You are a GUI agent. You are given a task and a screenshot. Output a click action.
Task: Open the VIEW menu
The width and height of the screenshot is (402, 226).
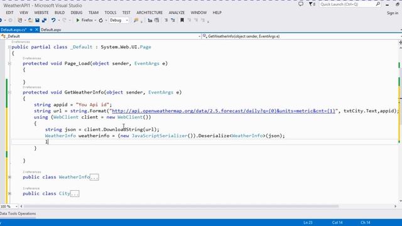pyautogui.click(x=24, y=13)
